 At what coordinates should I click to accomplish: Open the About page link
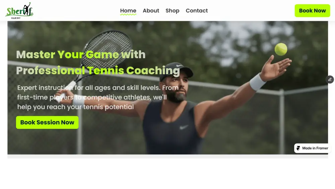coord(151,11)
